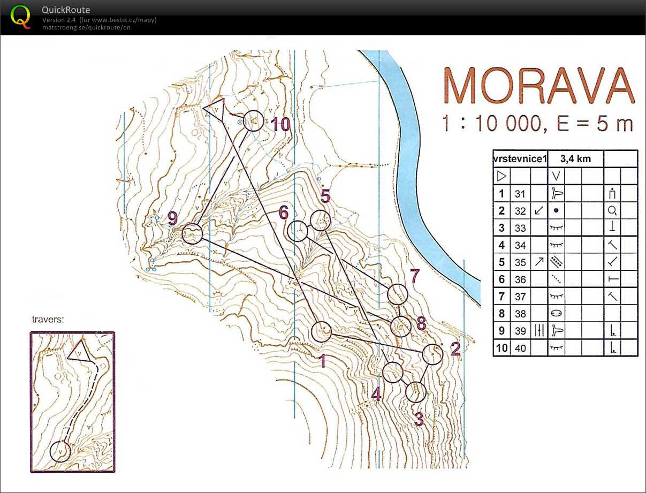Screen dimensions: 646x493
Task: Click control circle 7 near the river
Action: pos(398,295)
